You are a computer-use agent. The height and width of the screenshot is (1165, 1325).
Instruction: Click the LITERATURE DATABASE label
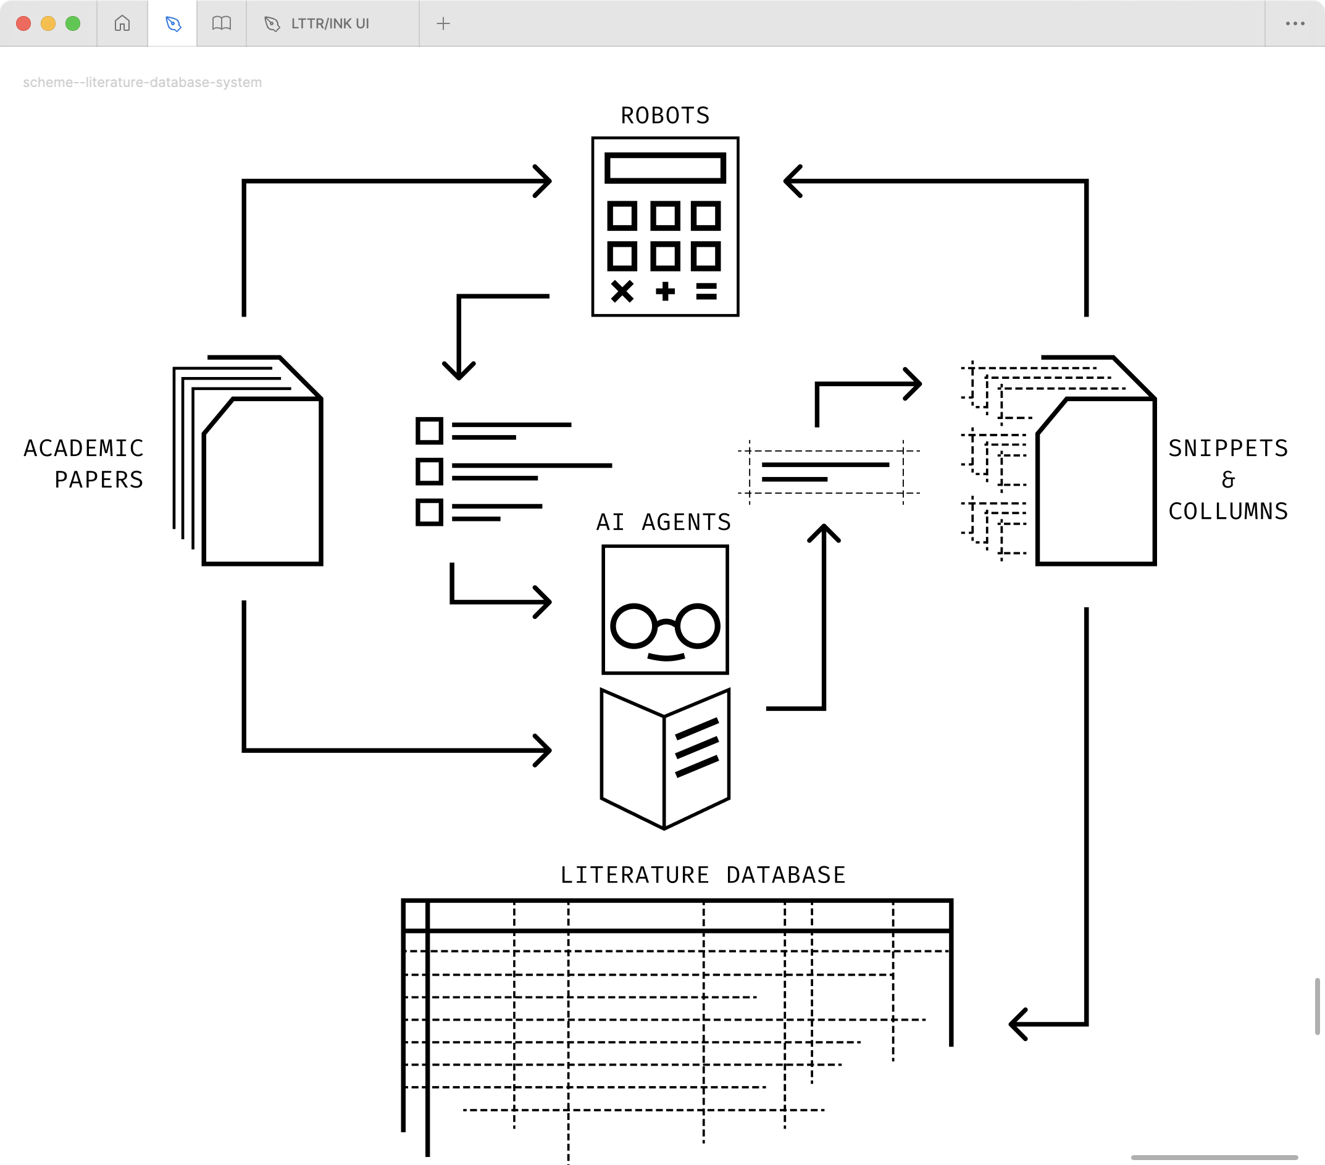(703, 875)
